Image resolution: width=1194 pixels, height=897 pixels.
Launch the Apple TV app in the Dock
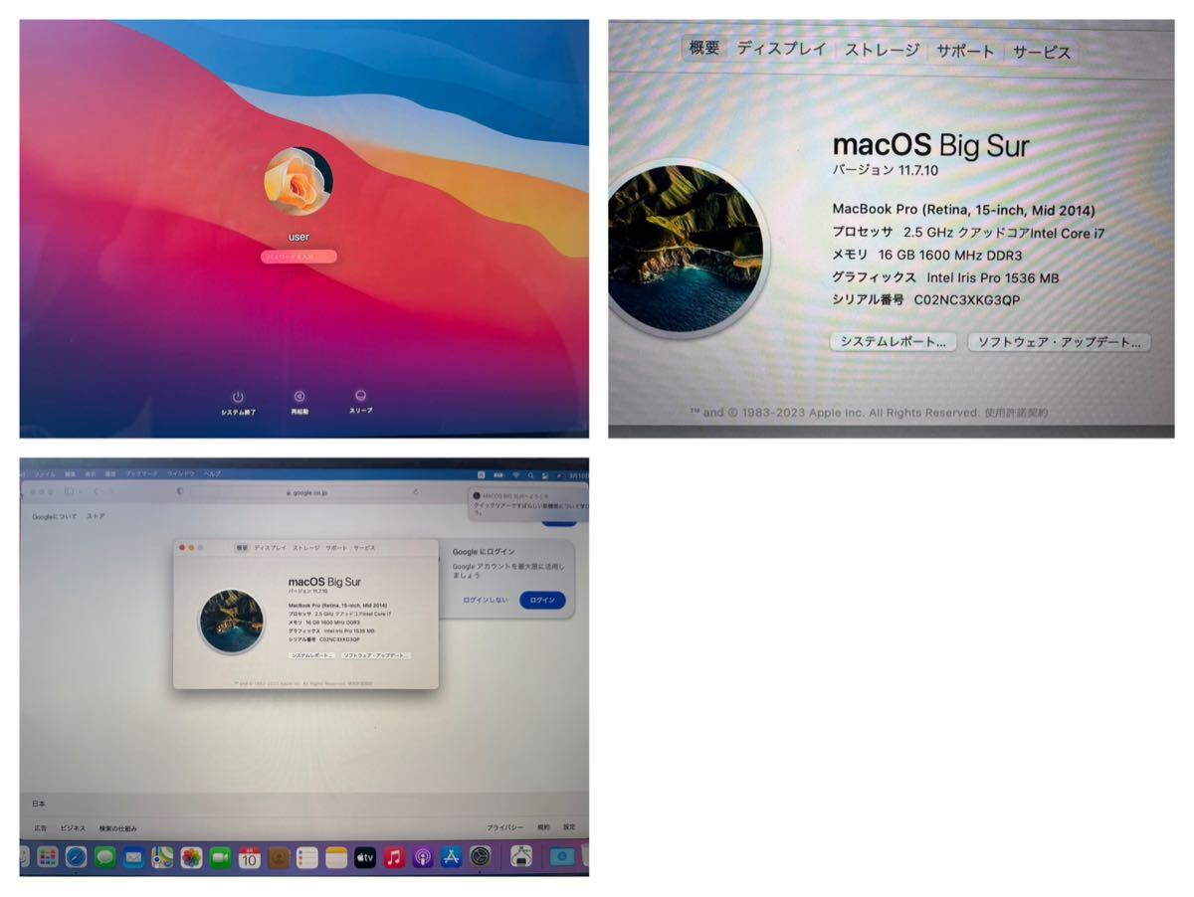point(365,856)
